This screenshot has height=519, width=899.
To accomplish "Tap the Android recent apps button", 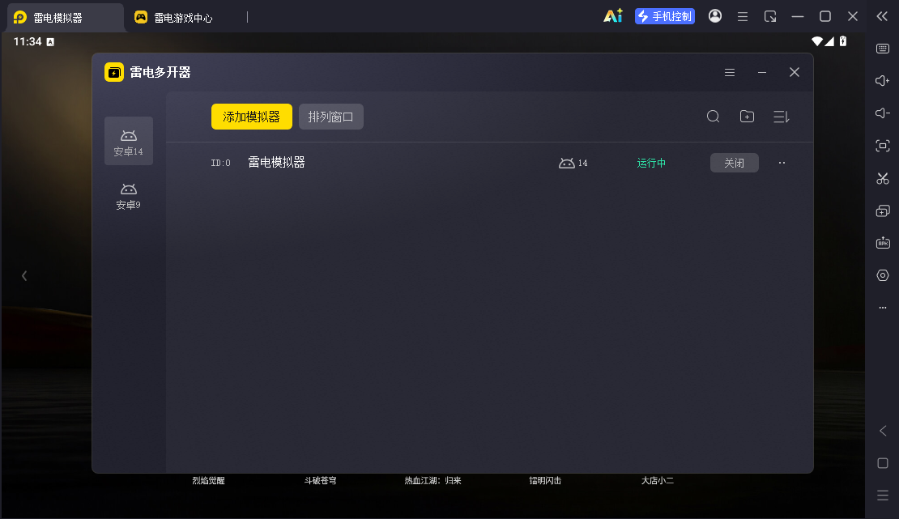I will [883, 496].
